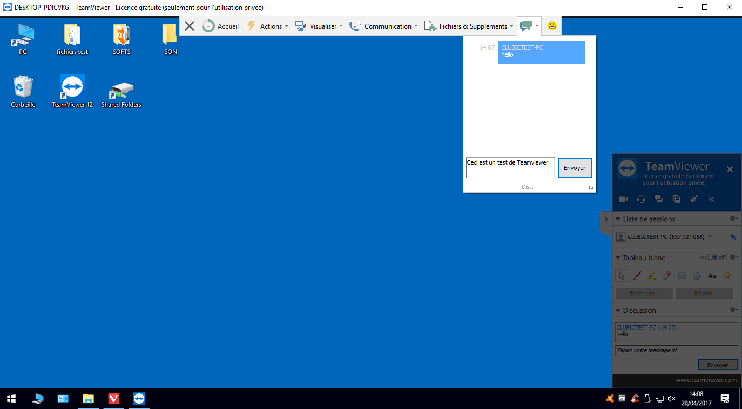
Task: Start video with the camera icon
Action: click(623, 199)
